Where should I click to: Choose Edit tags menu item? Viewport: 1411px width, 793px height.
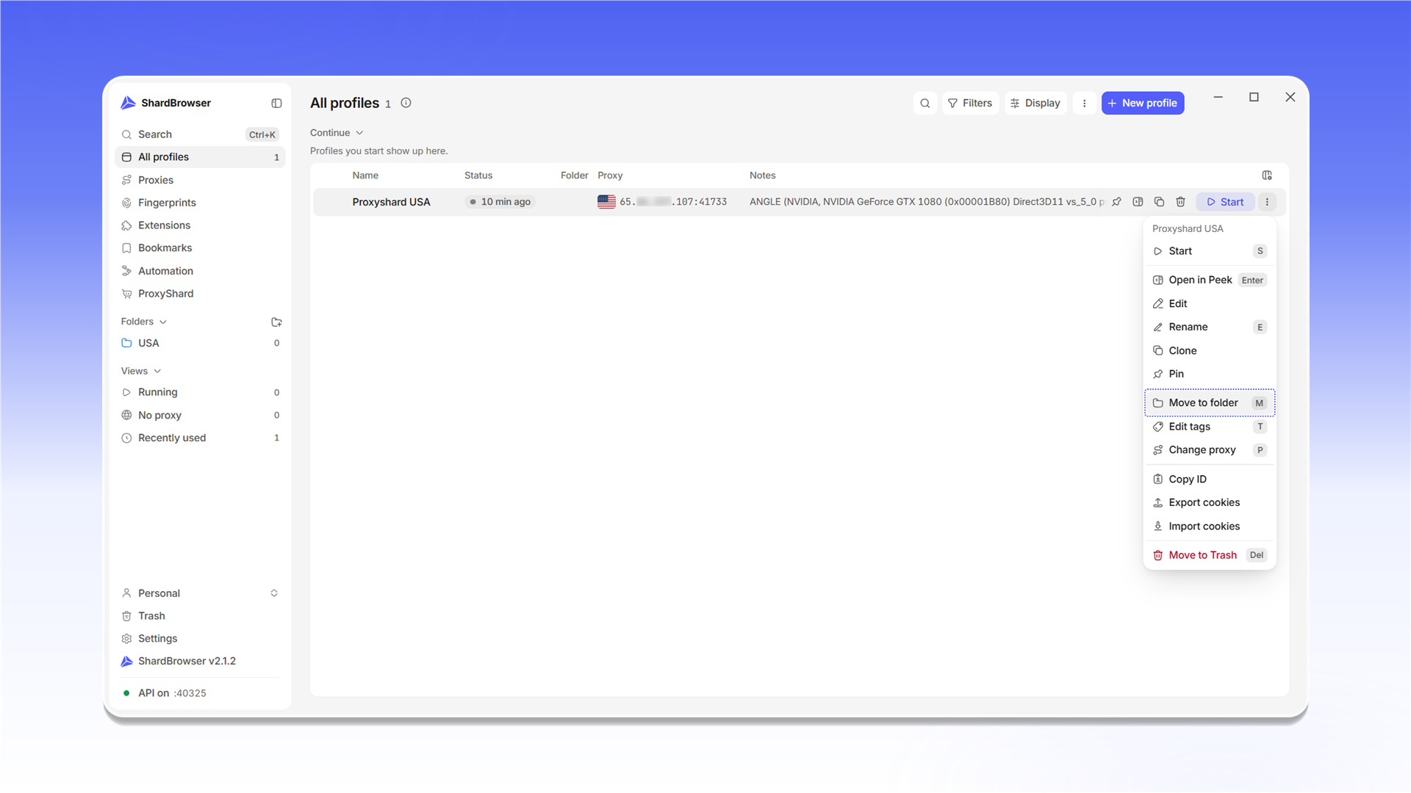pos(1210,427)
